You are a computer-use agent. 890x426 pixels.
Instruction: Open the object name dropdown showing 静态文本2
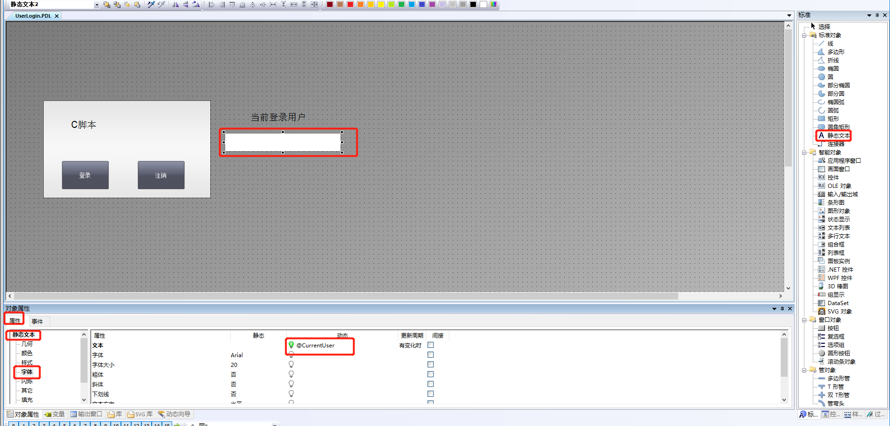96,4
